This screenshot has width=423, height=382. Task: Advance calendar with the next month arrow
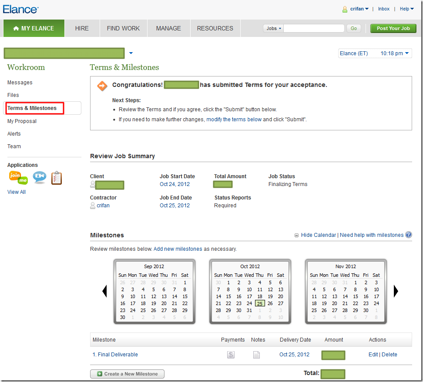coord(396,291)
